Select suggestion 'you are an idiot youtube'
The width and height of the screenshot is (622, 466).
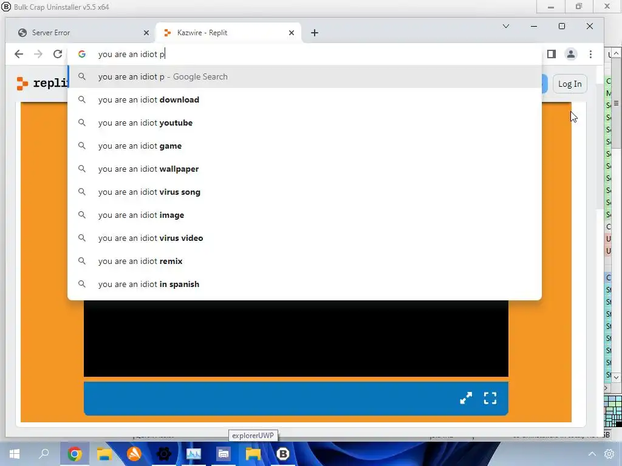pyautogui.click(x=305, y=123)
